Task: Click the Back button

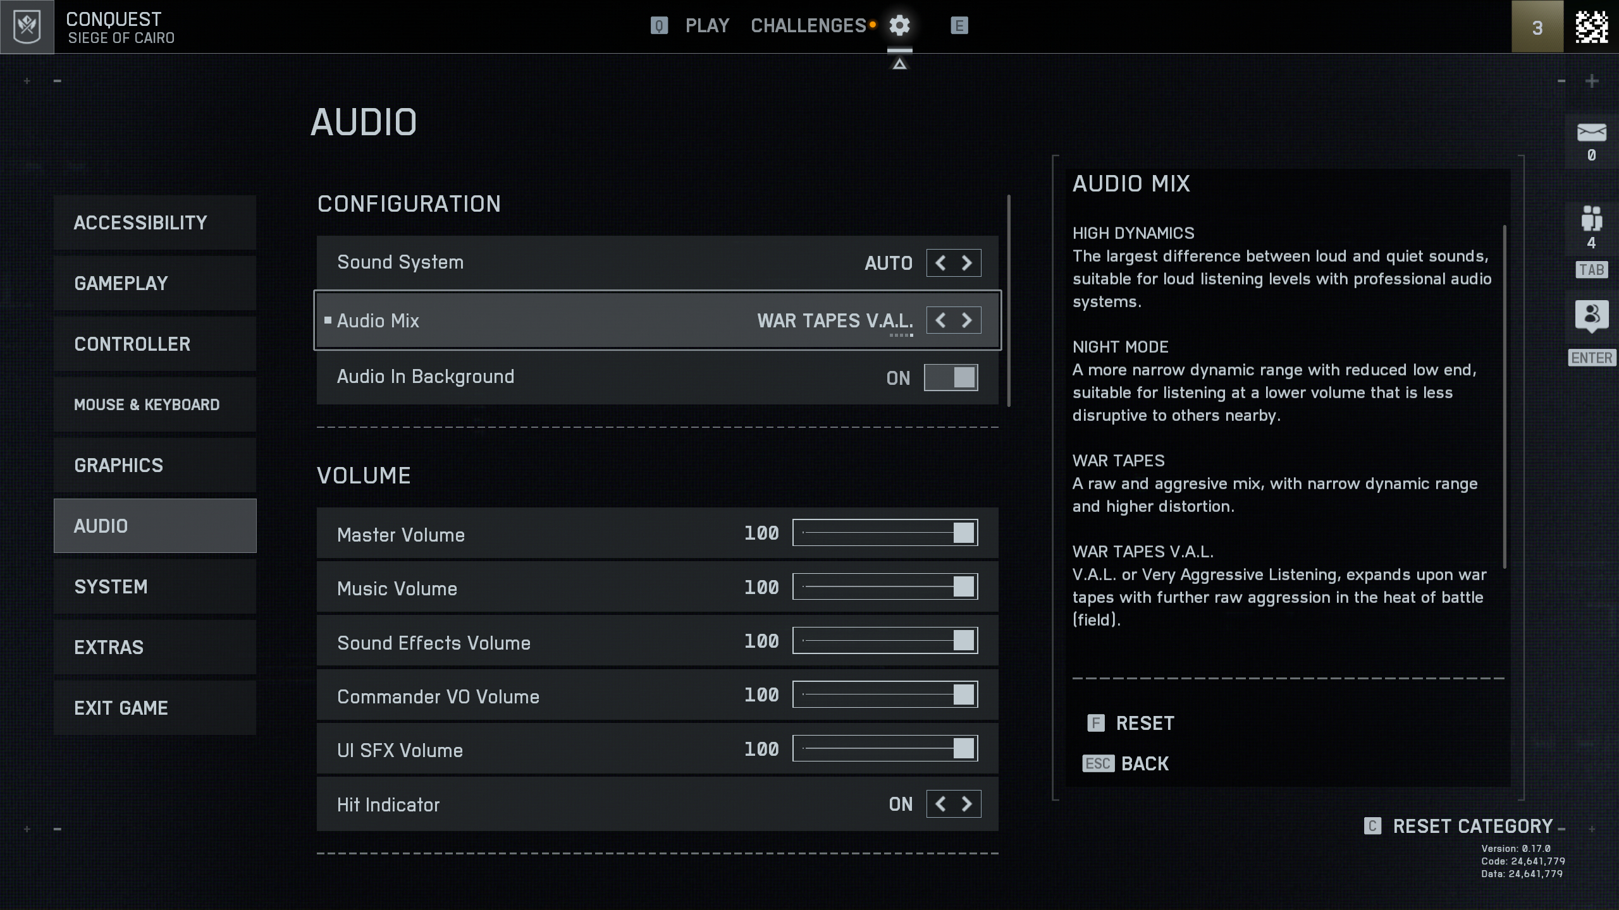Action: (1144, 763)
